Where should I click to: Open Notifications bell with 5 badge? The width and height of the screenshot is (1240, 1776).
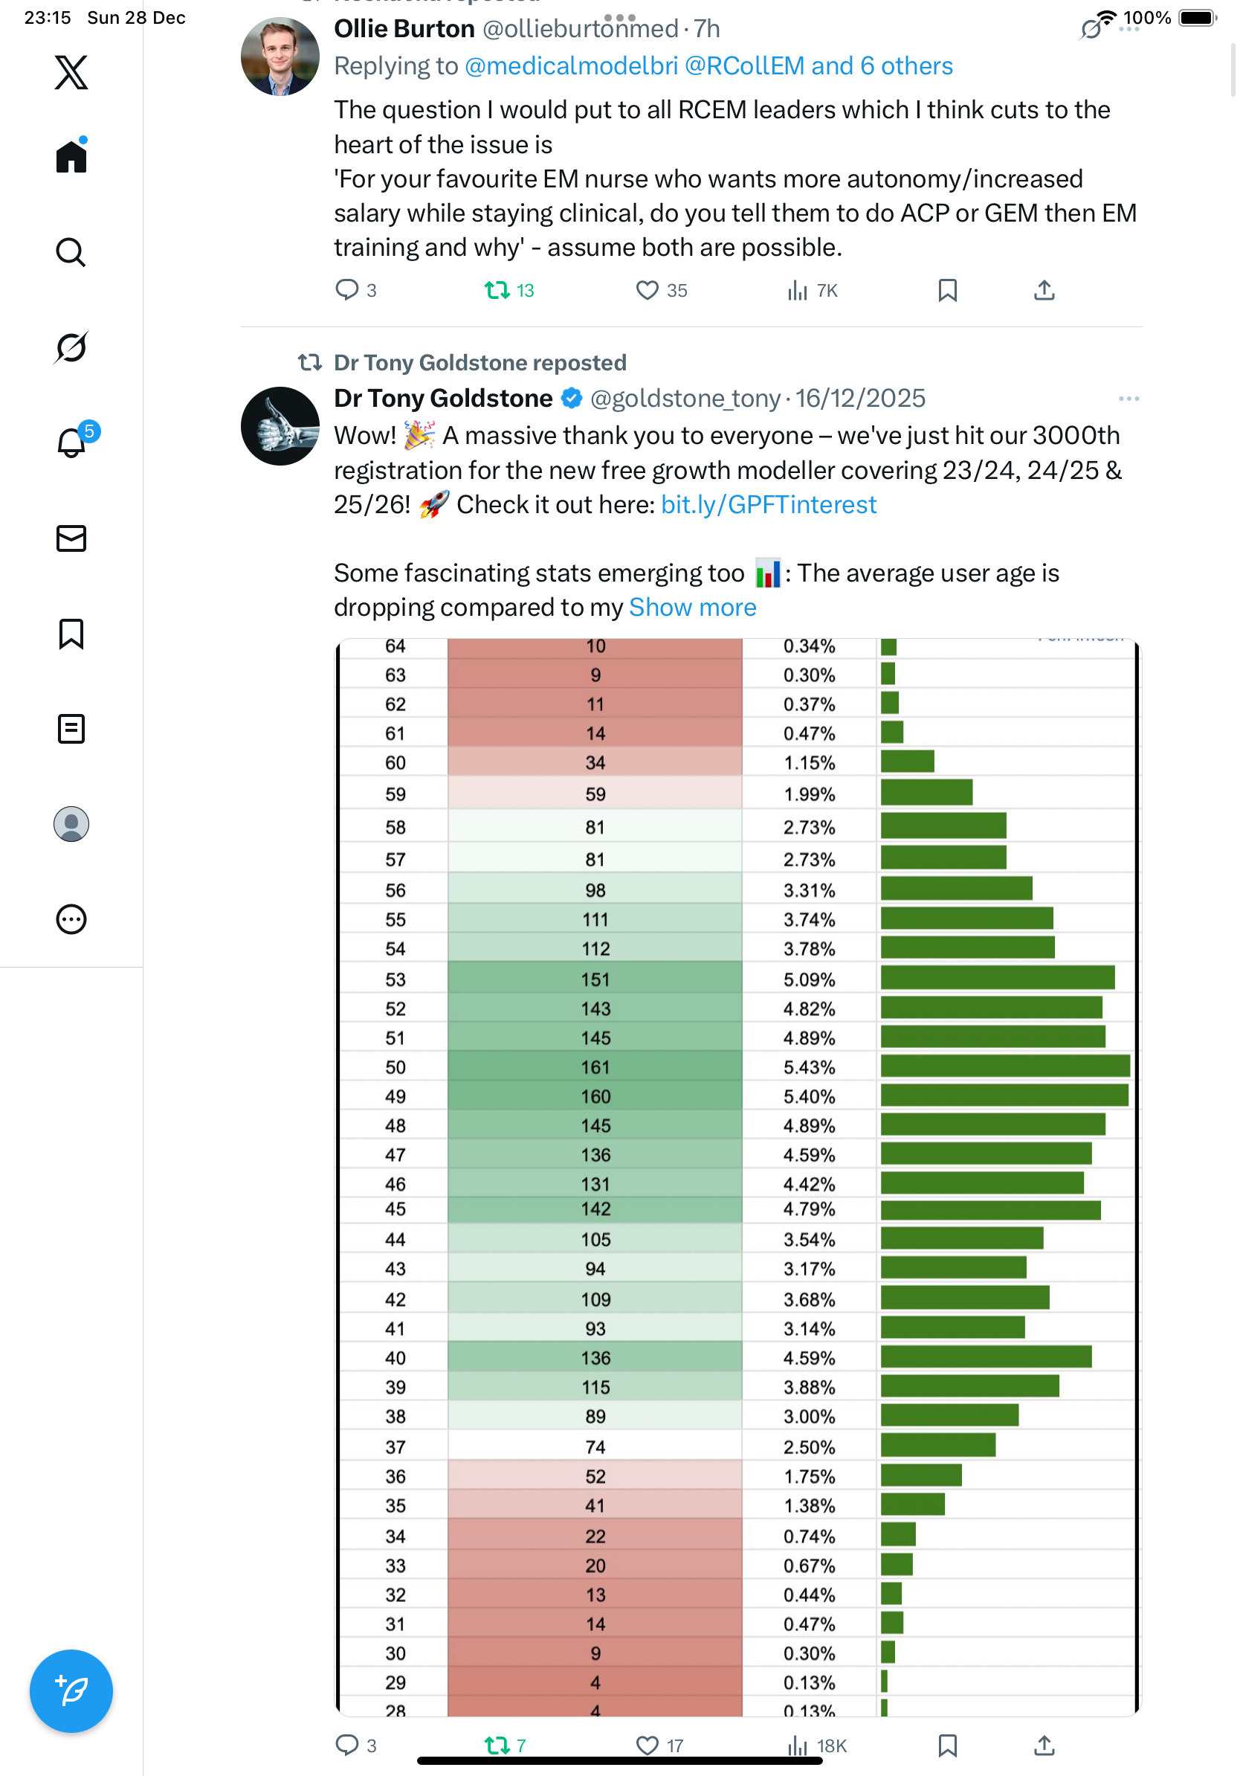coord(71,443)
